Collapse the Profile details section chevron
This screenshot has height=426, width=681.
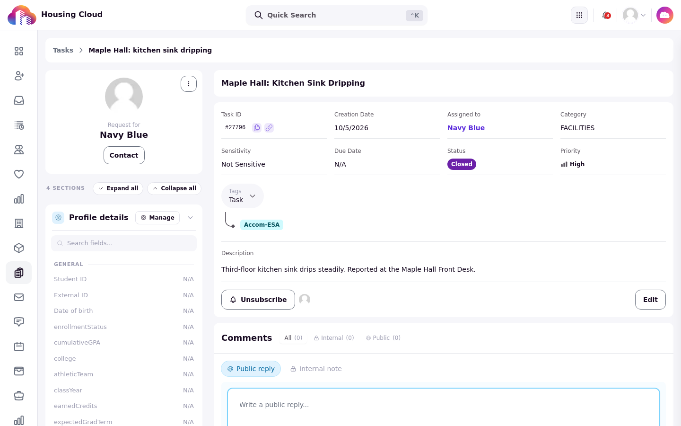pos(191,218)
